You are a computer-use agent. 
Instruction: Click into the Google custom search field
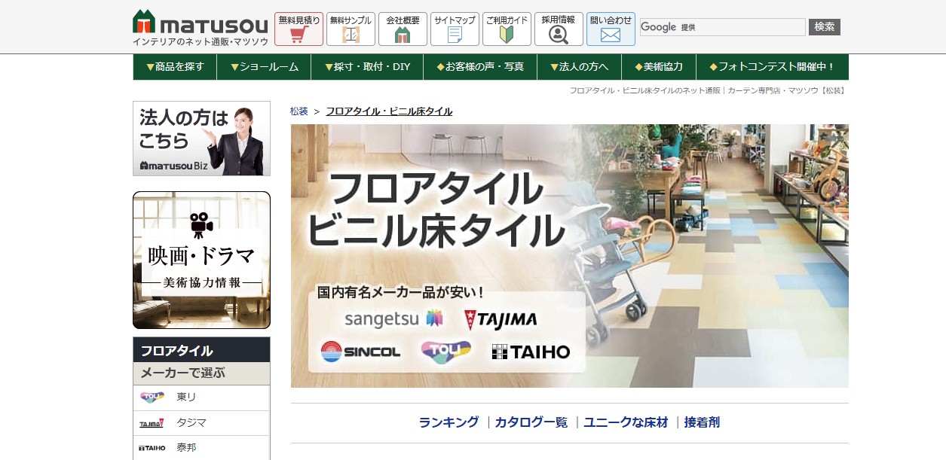[x=722, y=27]
